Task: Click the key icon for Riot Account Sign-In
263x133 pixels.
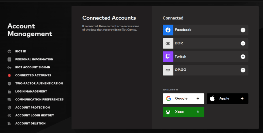Action: 9,67
